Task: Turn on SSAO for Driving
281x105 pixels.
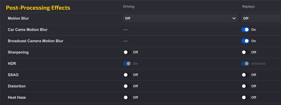Action: 127,75
